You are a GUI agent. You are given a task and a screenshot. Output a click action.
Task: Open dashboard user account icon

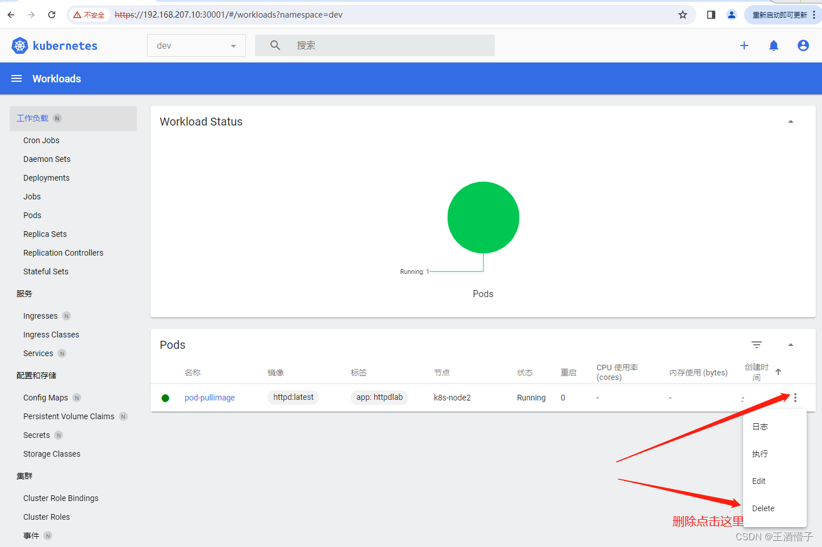click(x=803, y=45)
